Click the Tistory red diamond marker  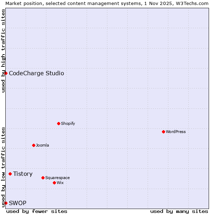(10, 174)
